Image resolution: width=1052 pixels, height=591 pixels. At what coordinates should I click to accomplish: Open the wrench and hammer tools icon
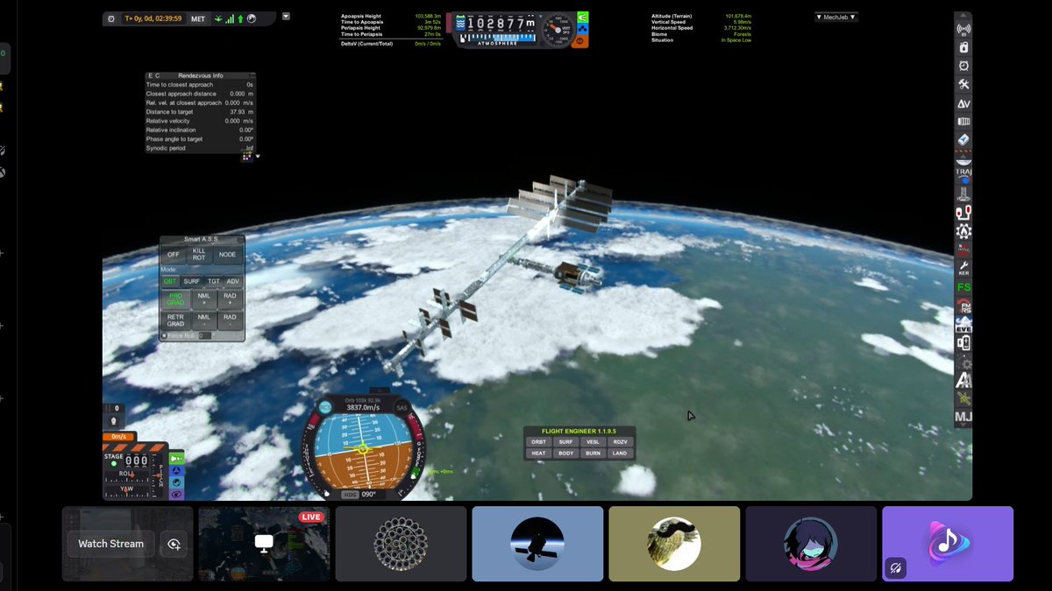coord(963,85)
